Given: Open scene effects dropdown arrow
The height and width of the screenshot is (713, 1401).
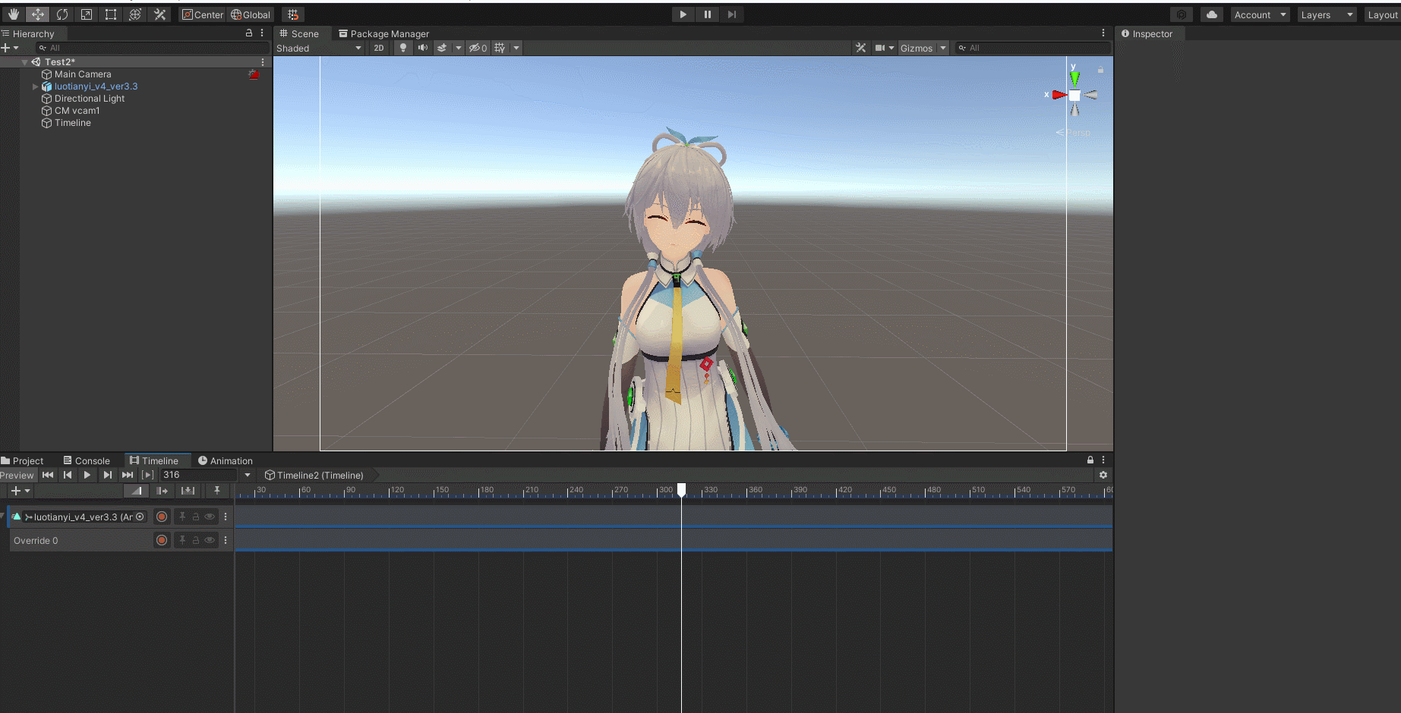Looking at the screenshot, I should (x=459, y=48).
